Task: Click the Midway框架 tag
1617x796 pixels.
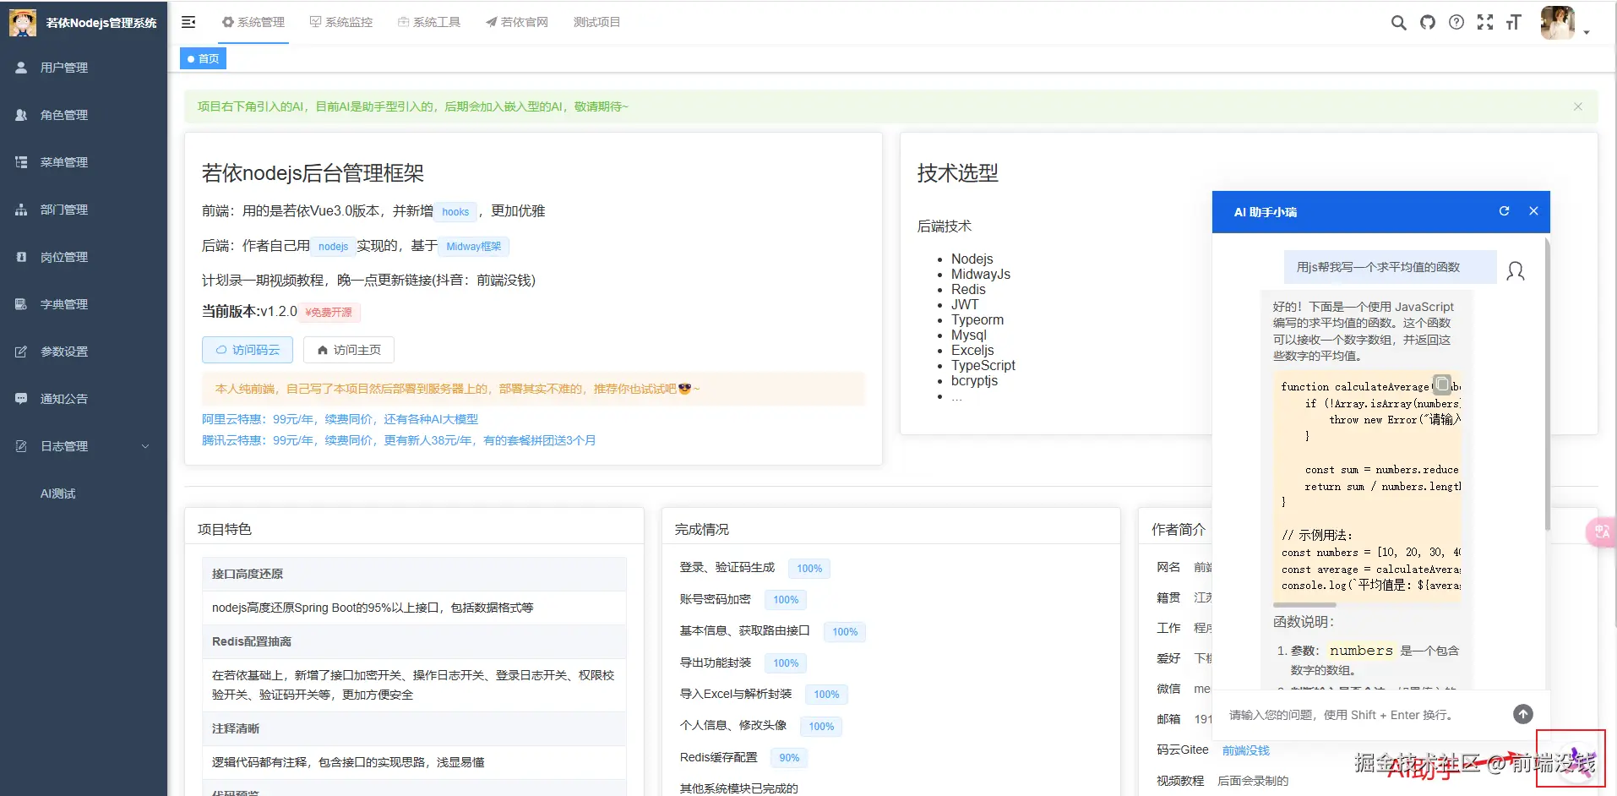Action: pos(474,247)
